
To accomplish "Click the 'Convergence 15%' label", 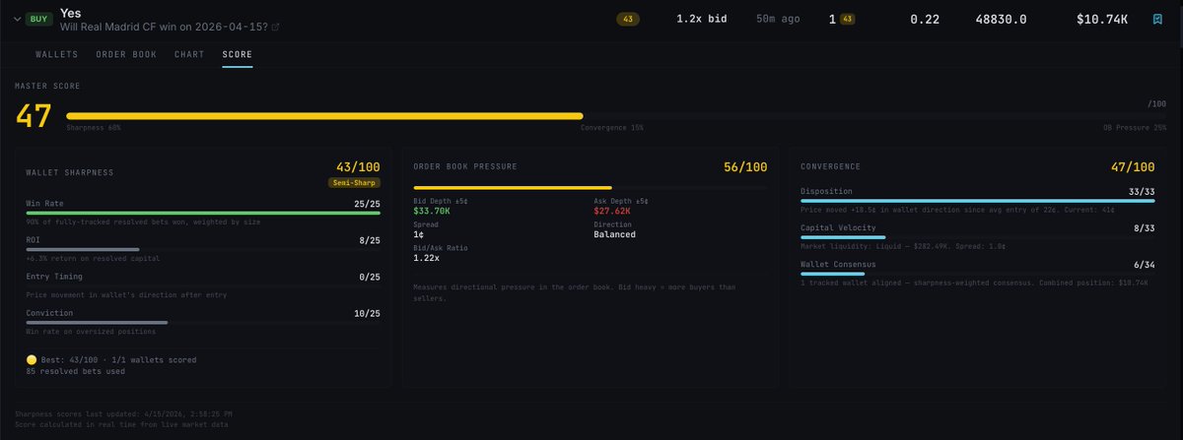I will tap(612, 127).
